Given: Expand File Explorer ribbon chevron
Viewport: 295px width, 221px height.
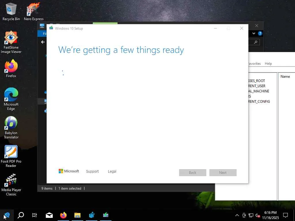Looking at the screenshot, I should [x=254, y=33].
